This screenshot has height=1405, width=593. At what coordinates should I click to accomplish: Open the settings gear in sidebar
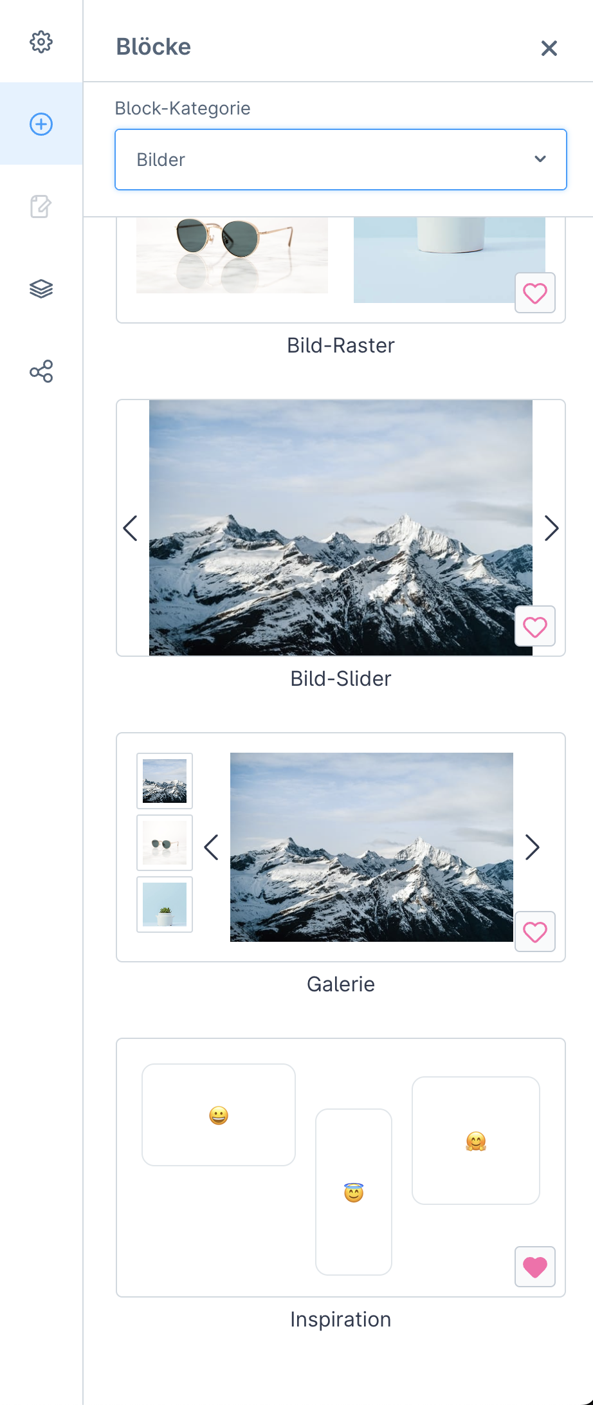click(x=41, y=42)
